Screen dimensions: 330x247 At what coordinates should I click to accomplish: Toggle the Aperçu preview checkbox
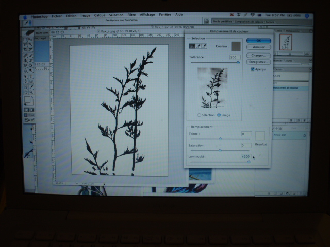[253, 69]
